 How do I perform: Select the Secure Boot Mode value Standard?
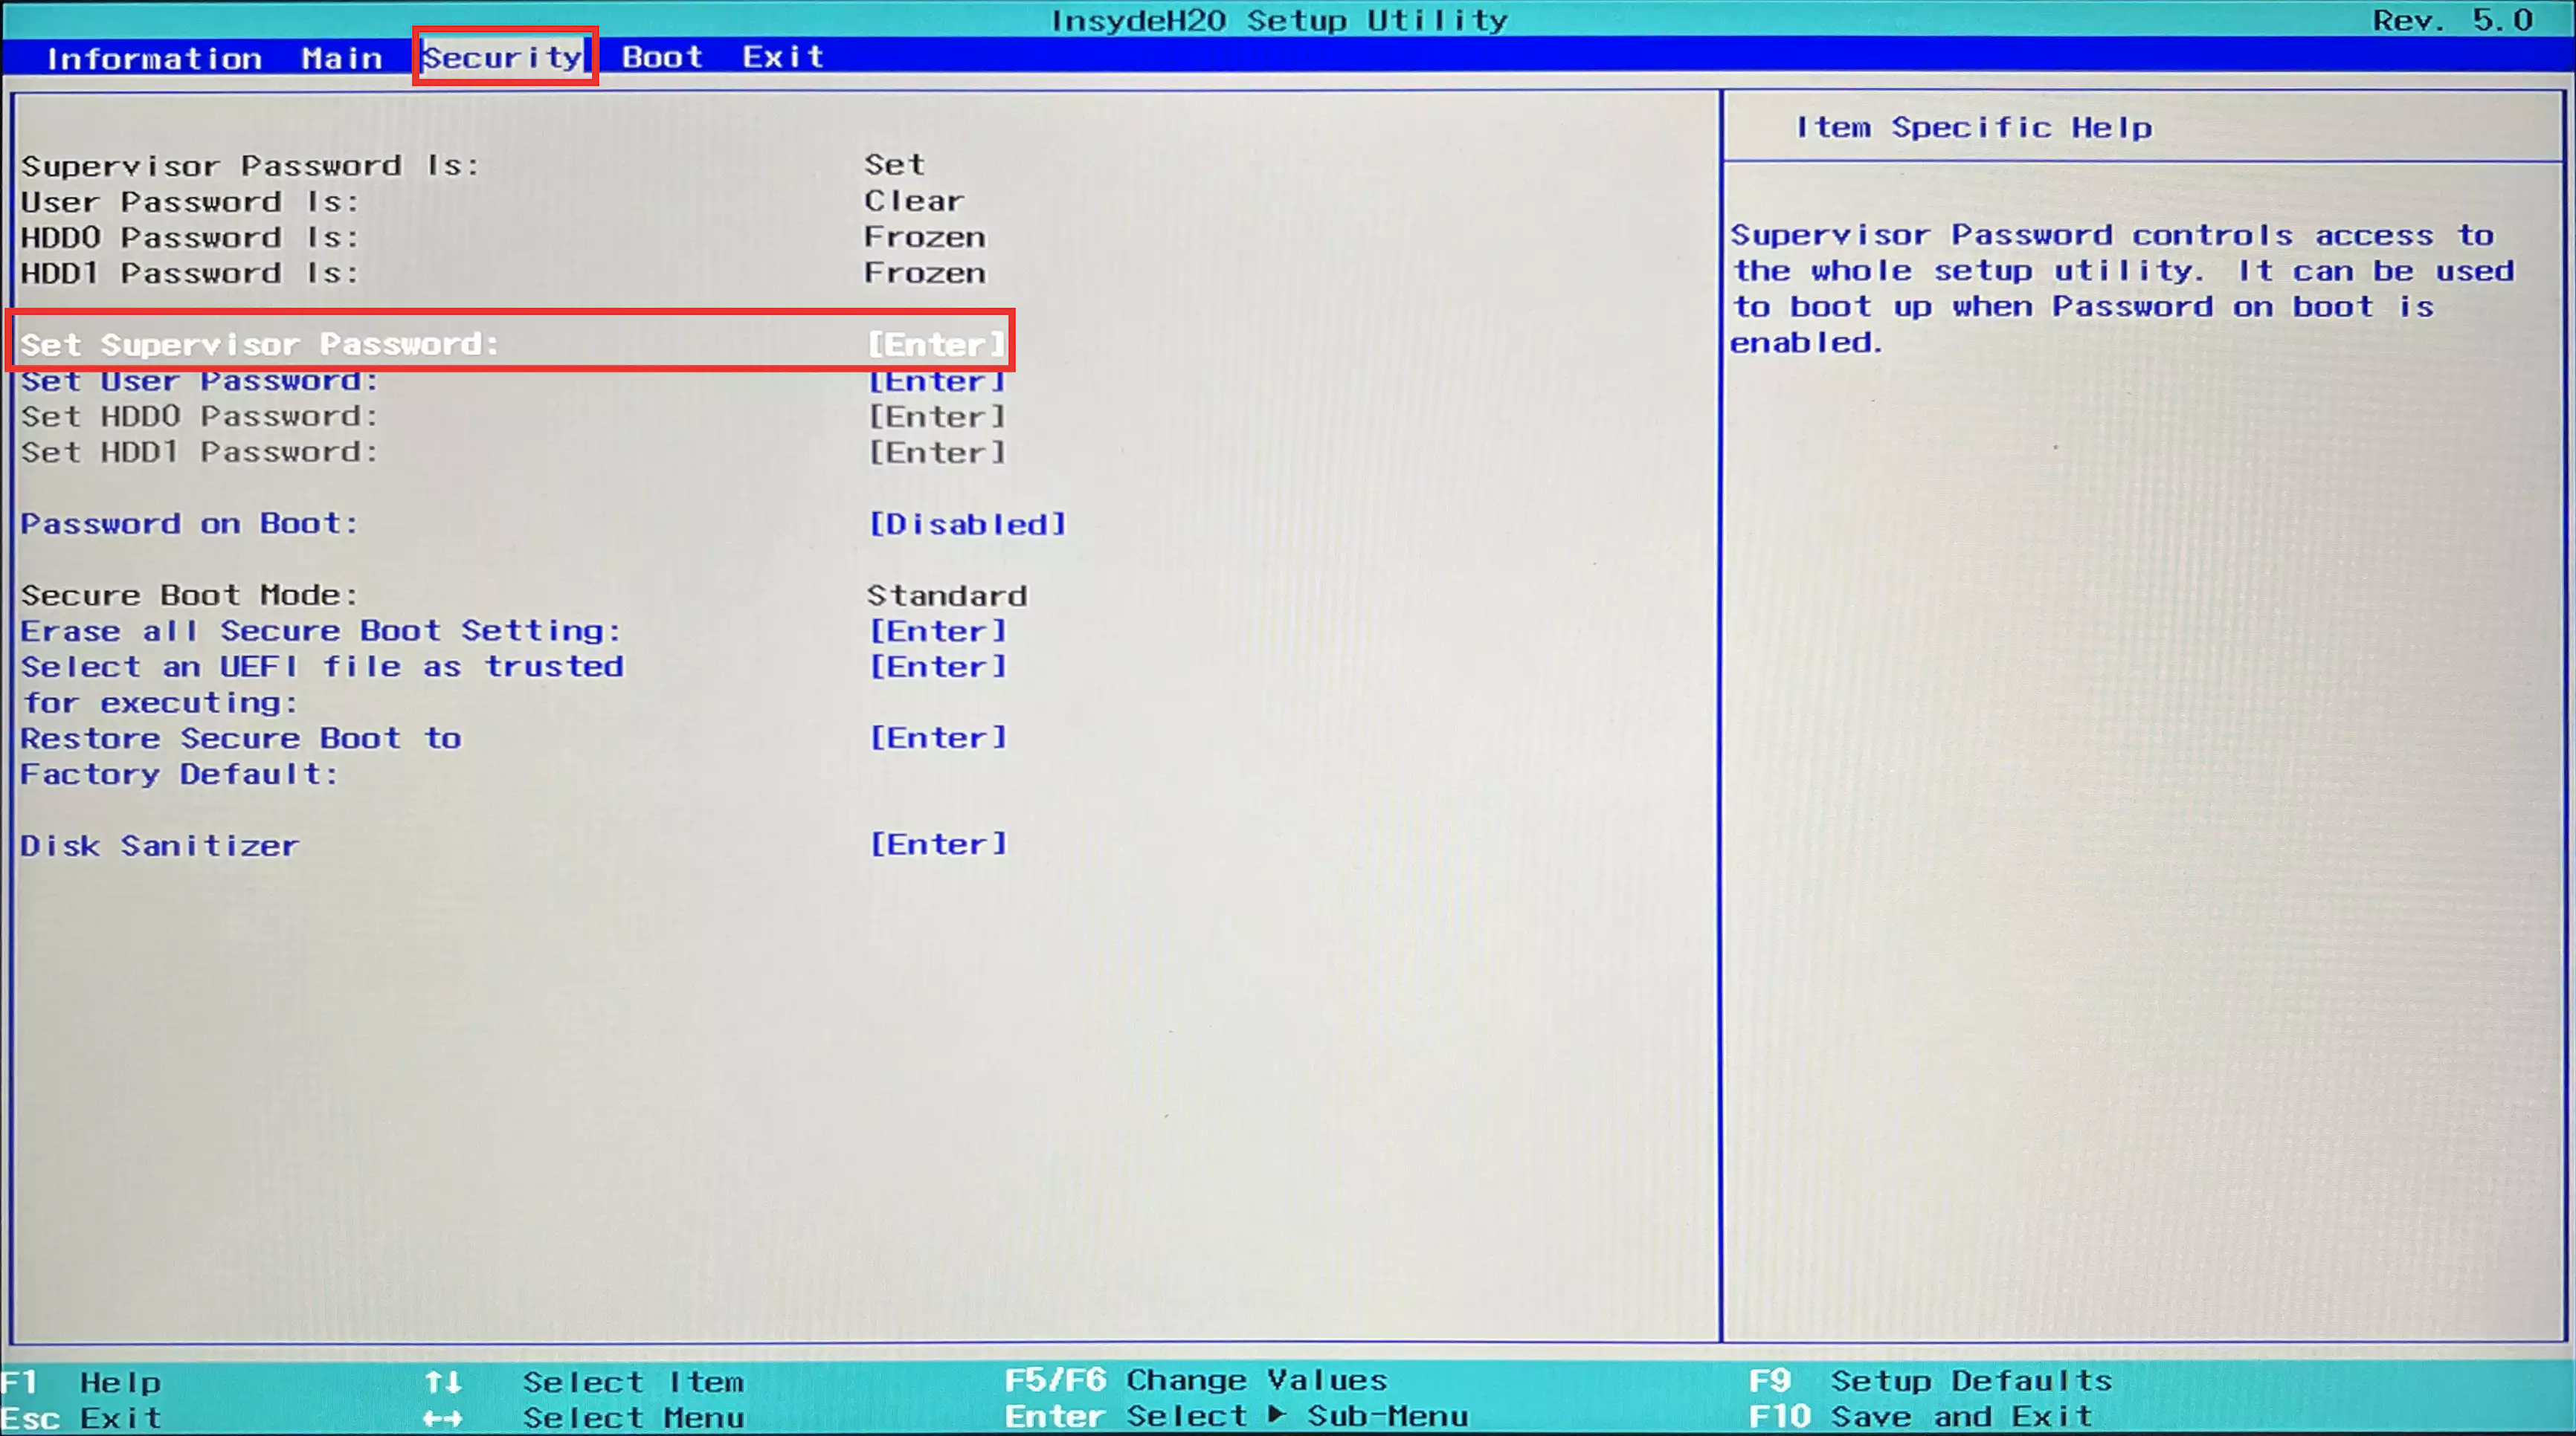tap(946, 595)
